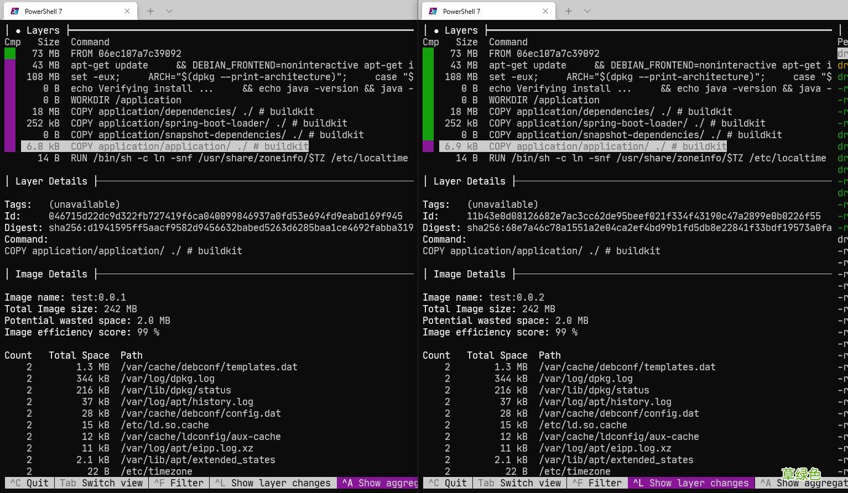
Task: Click Quit in the left window status bar
Action: point(29,482)
